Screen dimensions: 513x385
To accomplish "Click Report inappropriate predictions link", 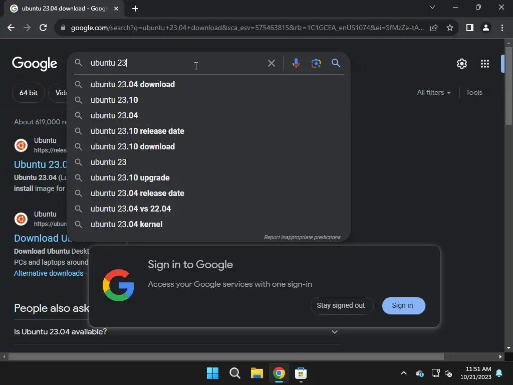I will coord(302,237).
